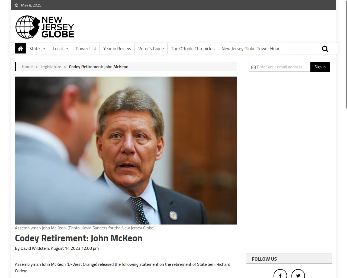Click the clock icon beside May 8, 2025
Viewport: 347px width, 278px height.
coord(17,5)
